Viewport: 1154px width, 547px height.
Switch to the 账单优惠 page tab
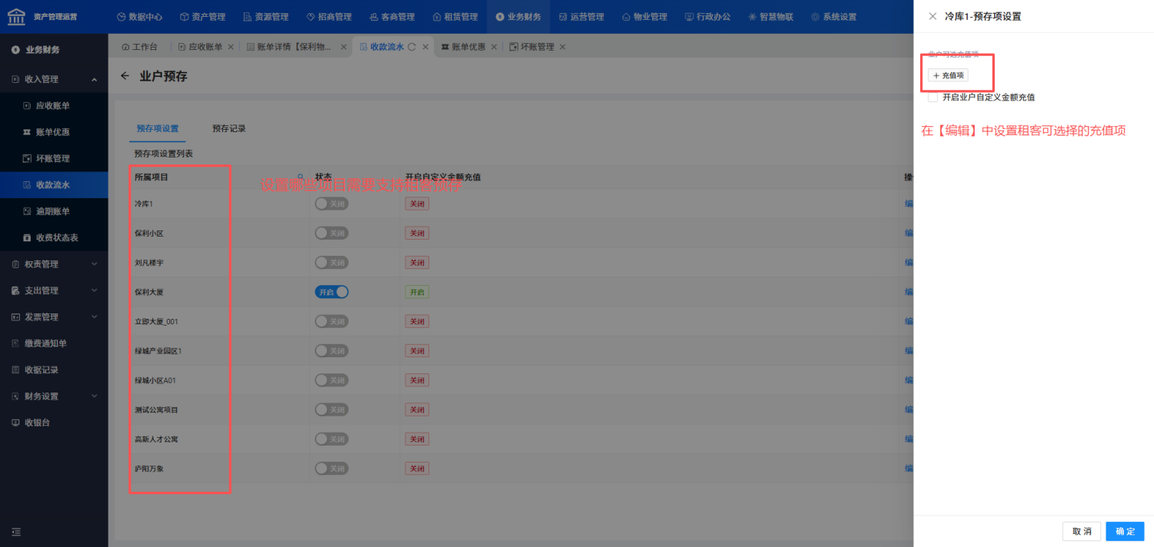tap(462, 47)
